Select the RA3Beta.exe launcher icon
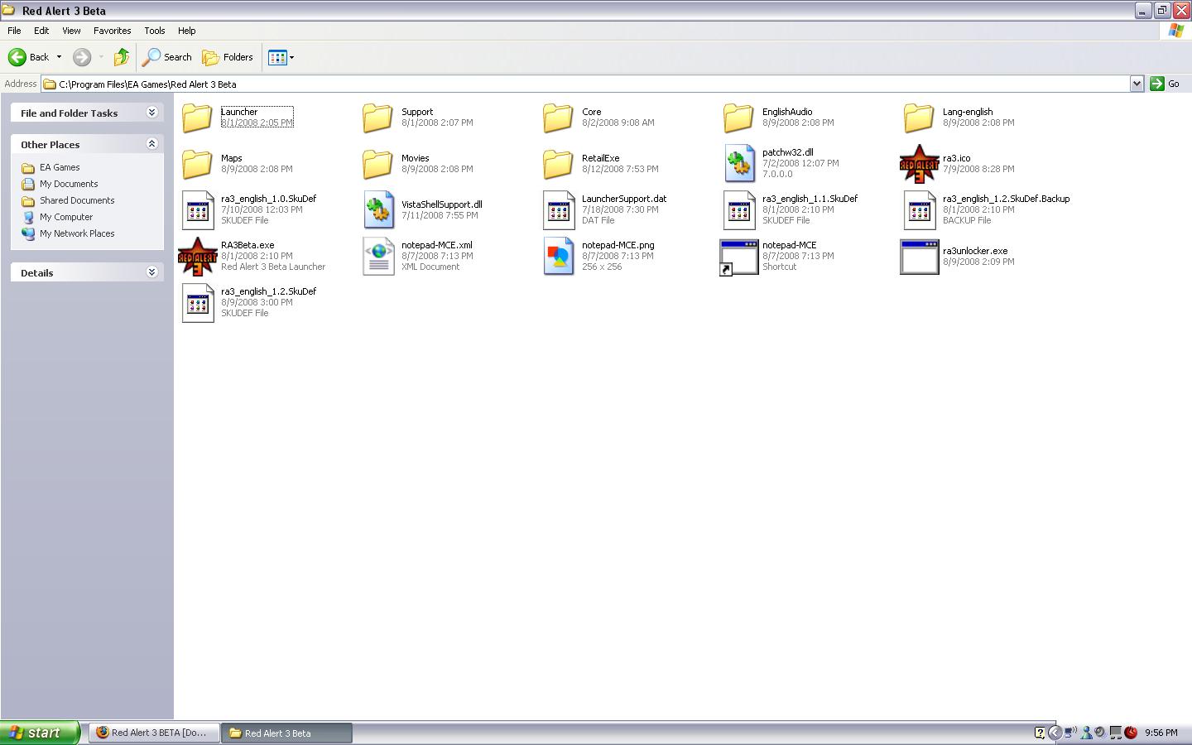Image resolution: width=1192 pixels, height=745 pixels. coord(197,257)
